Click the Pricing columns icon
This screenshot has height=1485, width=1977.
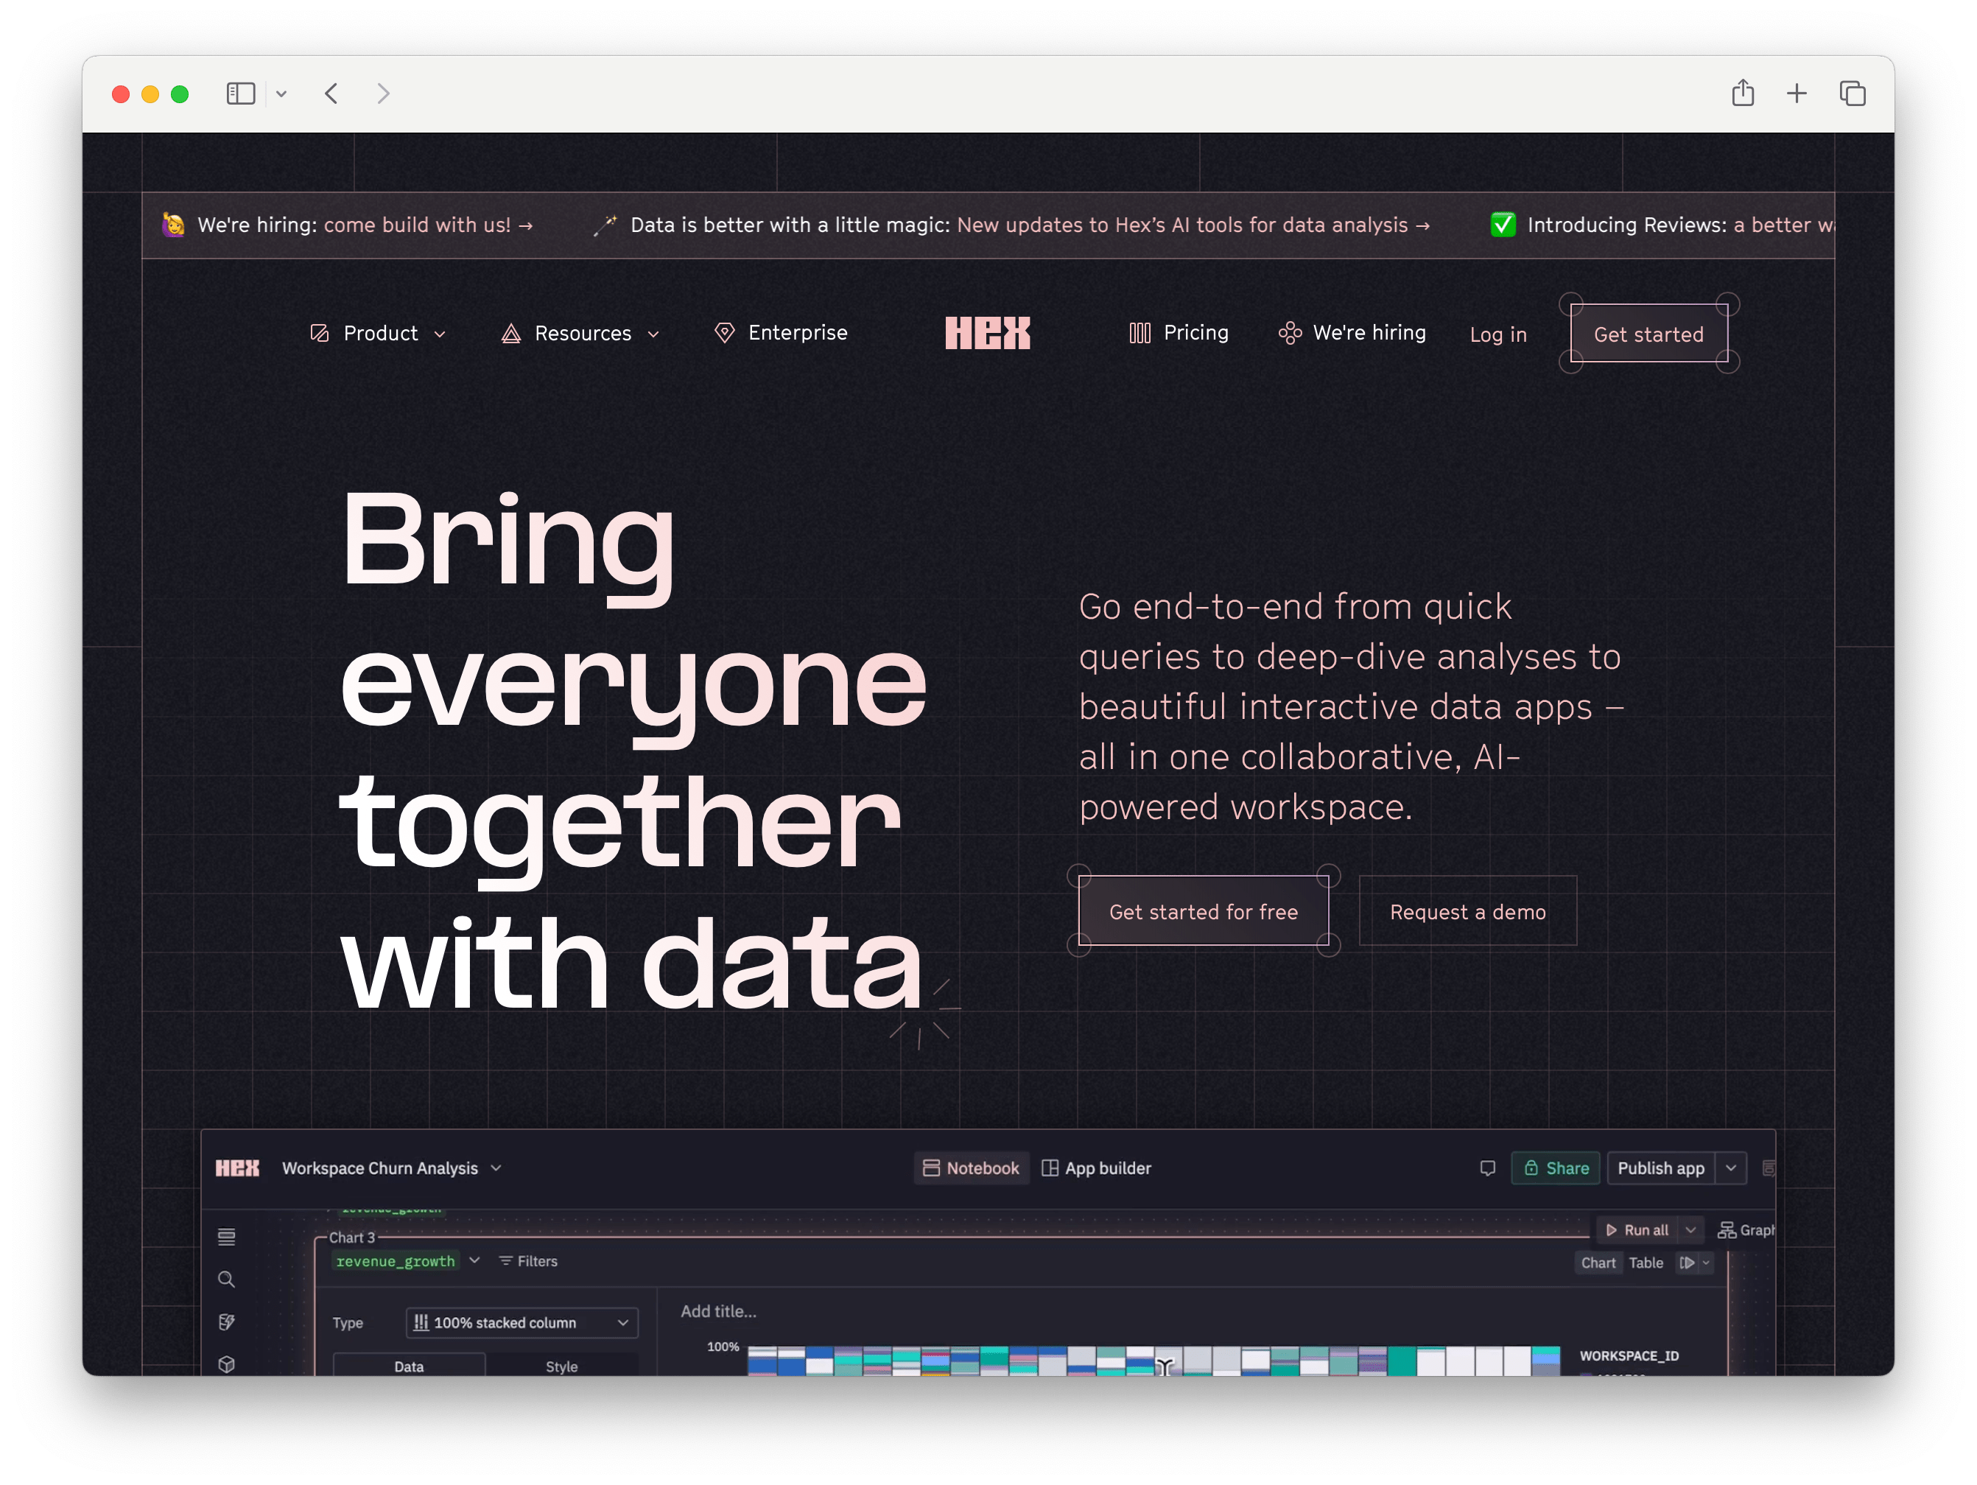[x=1140, y=333]
